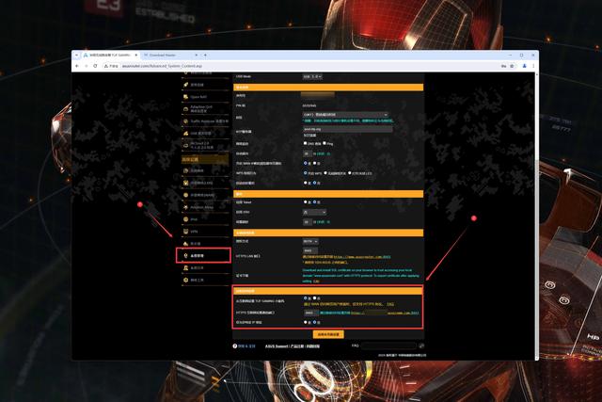Image resolution: width=602 pixels, height=402 pixels.
Task: Open the authentication method BOTH dropdown
Action: tap(310, 241)
